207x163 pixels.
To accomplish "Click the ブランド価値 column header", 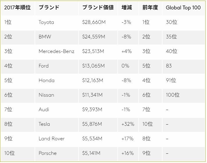I will 97,8.
